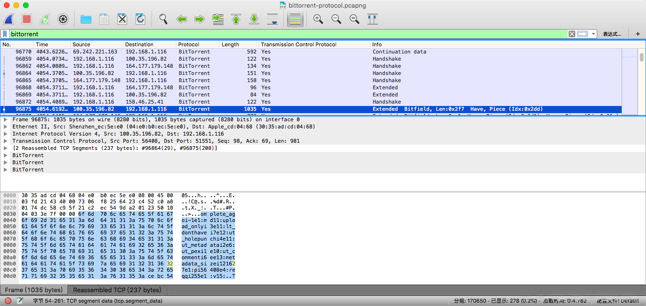The width and height of the screenshot is (646, 306).
Task: Click the zoom in magnifier icon
Action: coord(318,19)
